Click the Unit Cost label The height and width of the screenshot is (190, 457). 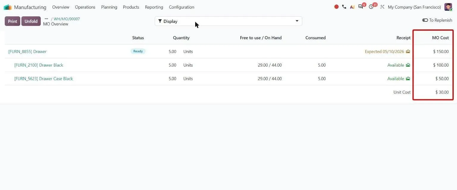pyautogui.click(x=402, y=92)
